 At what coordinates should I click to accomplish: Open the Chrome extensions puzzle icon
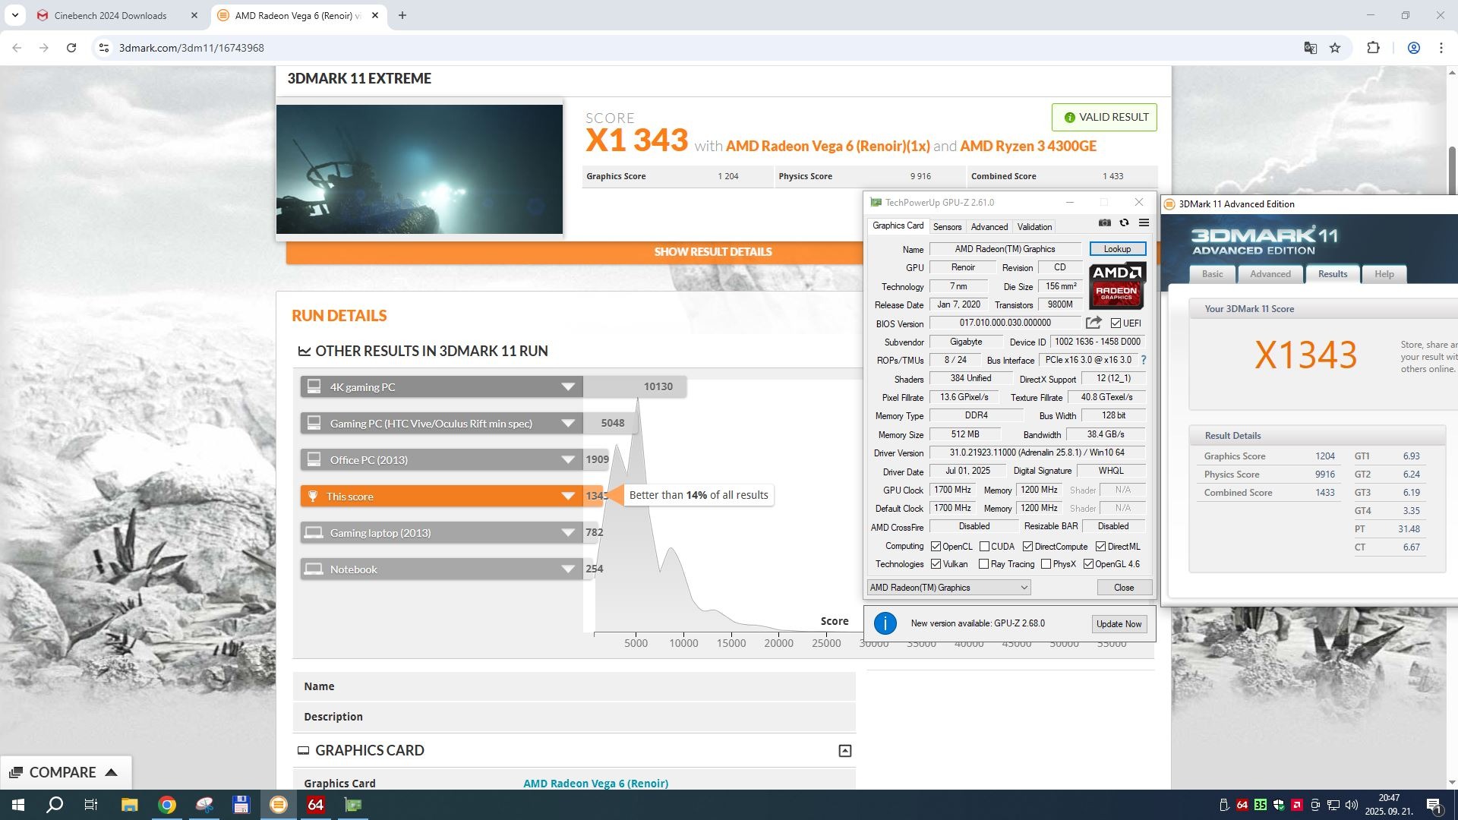(1373, 48)
